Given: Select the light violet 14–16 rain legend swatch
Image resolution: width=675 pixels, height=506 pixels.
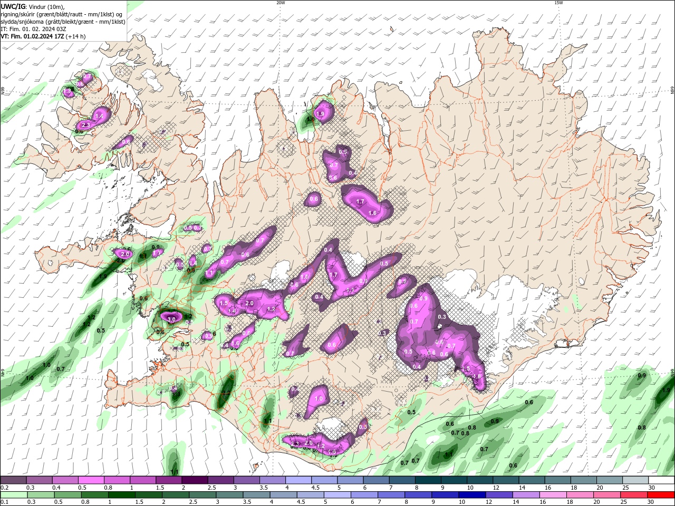Looking at the screenshot, I should [x=526, y=495].
